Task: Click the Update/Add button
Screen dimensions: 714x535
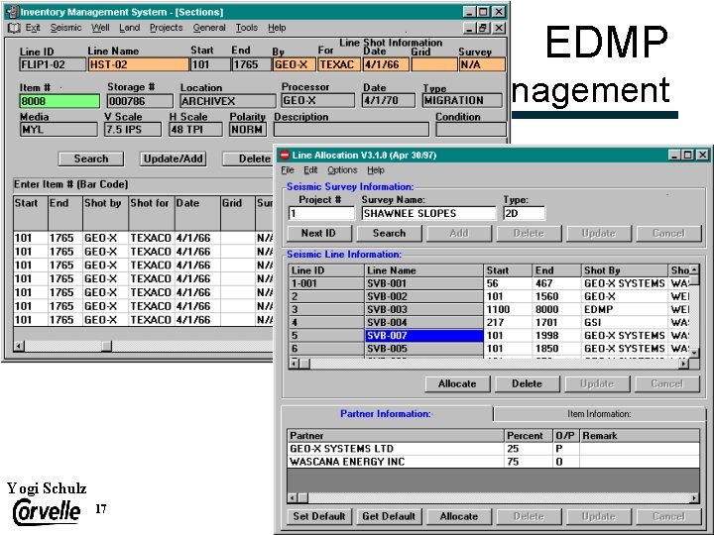Action: (173, 159)
